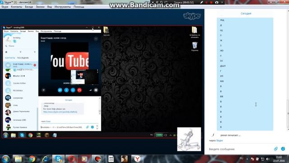
Task: Open the clock showing 11:02 in system tray
Action: click(x=279, y=159)
